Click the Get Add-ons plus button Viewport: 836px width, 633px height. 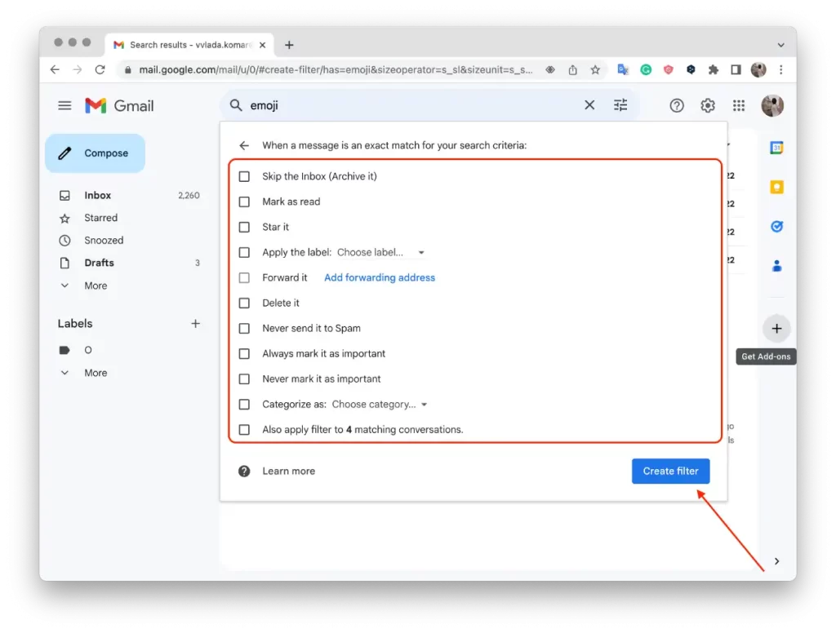pos(776,328)
